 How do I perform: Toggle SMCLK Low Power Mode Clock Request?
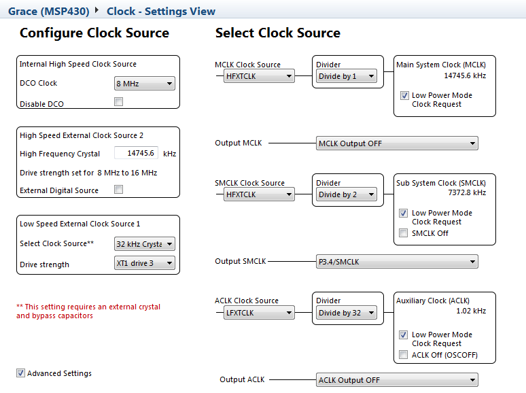(404, 213)
